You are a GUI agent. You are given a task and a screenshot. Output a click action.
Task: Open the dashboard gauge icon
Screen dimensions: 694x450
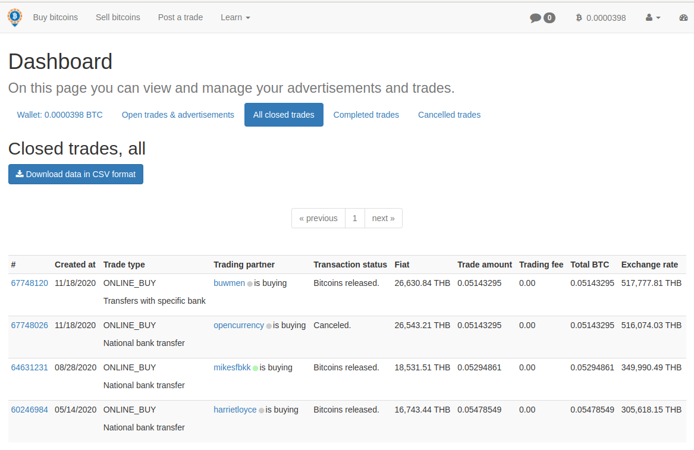pyautogui.click(x=683, y=18)
